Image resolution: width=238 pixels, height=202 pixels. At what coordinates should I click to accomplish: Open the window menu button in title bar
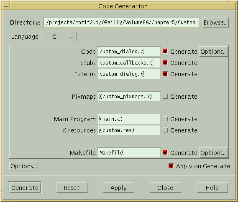[x=6, y=6]
